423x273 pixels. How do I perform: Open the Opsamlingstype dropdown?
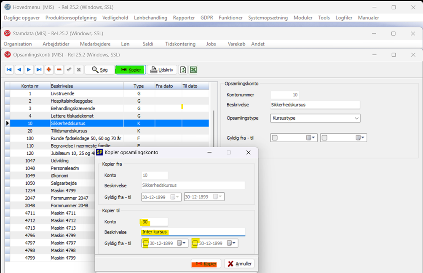pos(356,118)
